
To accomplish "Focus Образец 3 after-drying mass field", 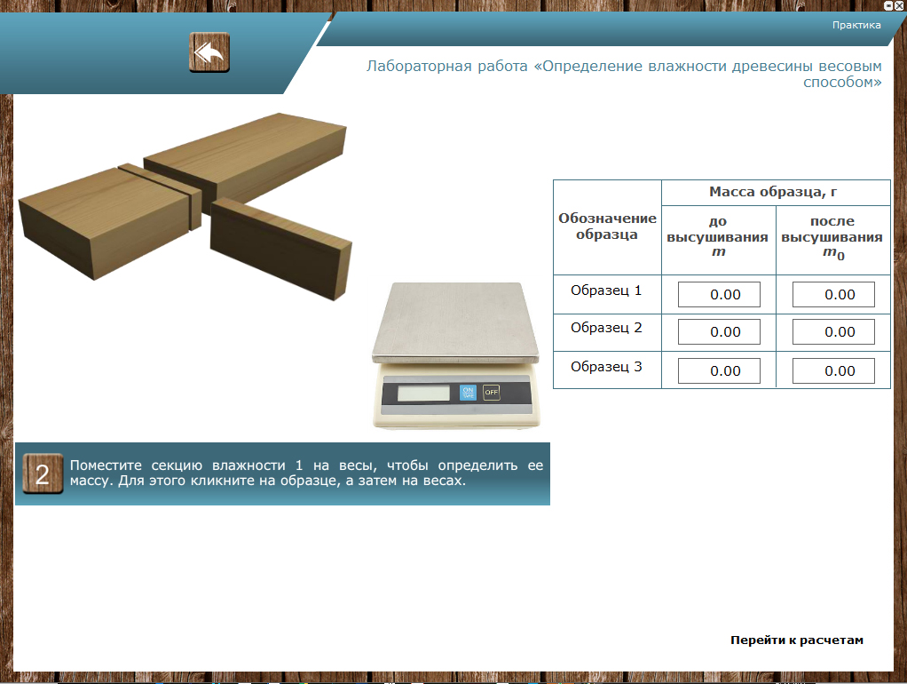I will 833,371.
